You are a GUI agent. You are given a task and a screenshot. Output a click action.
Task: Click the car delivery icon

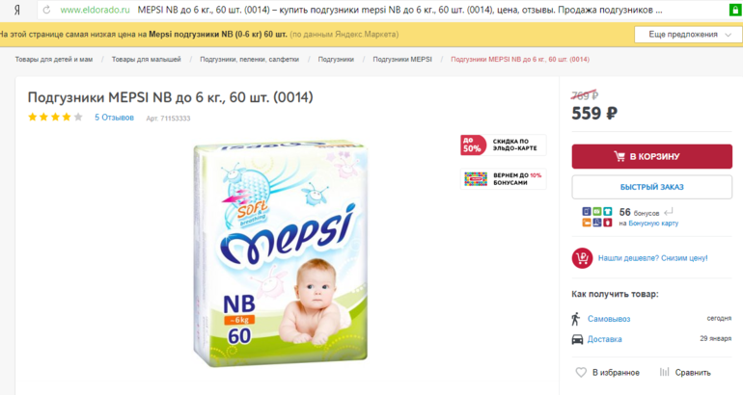tap(577, 339)
